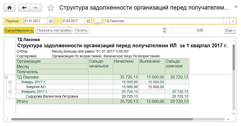Viewport: 241px width, 126px height.
Task: Open the Еще dropdown menu
Action: click(230, 30)
